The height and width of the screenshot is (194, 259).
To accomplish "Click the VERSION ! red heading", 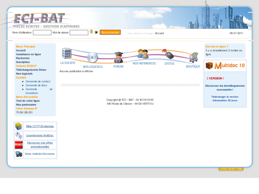I will click(215, 78).
